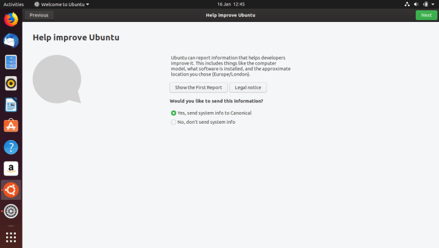This screenshot has width=439, height=248.
Task: Open LibreOffice Writer from dock
Action: (11, 105)
